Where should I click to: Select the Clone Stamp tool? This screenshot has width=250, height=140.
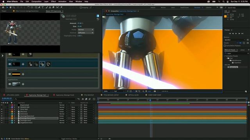click(x=50, y=7)
